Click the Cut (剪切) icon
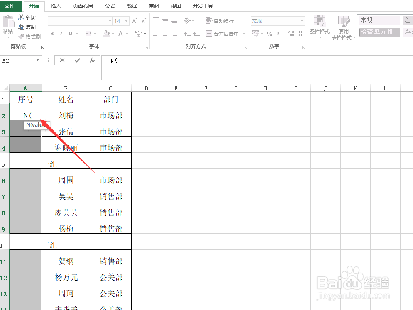This screenshot has width=413, height=310. click(20, 17)
